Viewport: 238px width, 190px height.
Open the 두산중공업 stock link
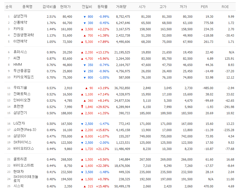pos(22,71)
